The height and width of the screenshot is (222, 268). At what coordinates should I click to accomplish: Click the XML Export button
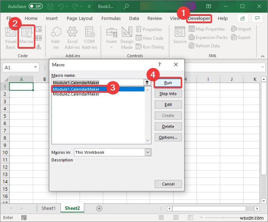241,37
